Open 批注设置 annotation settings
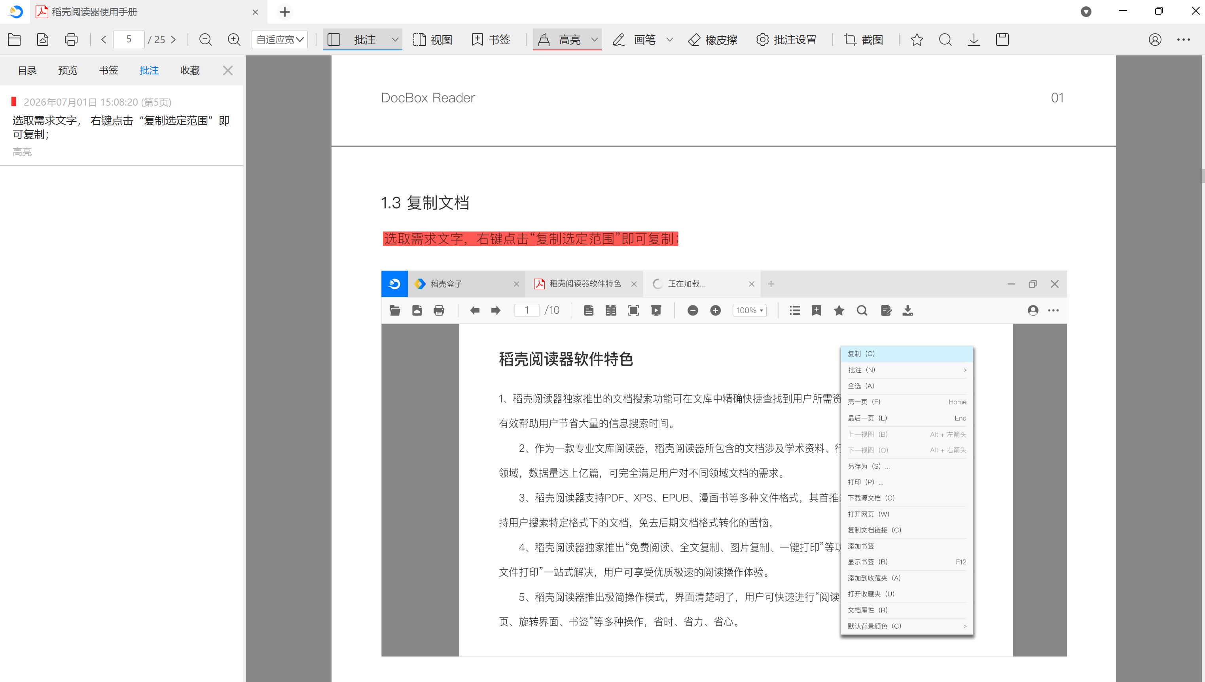This screenshot has height=682, width=1205. pyautogui.click(x=786, y=40)
